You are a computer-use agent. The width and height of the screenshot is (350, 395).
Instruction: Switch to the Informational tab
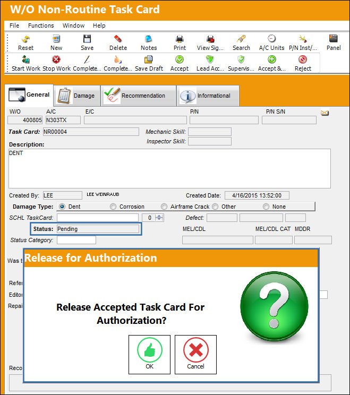pyautogui.click(x=208, y=96)
